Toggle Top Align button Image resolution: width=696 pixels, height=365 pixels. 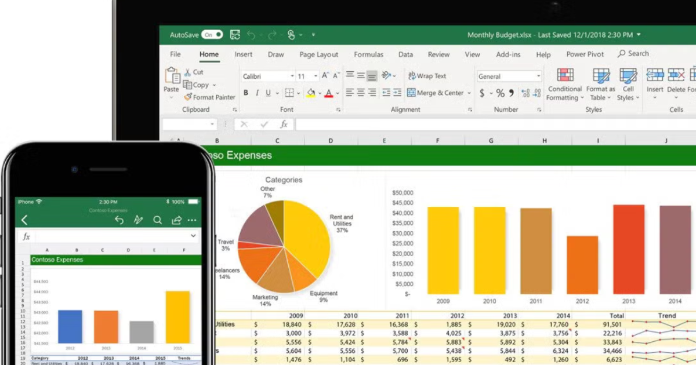pos(350,75)
